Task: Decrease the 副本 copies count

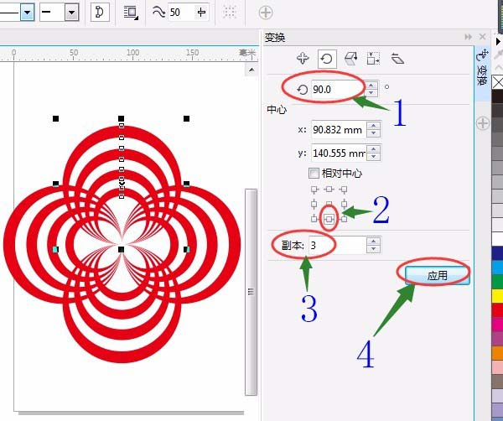Action: (x=373, y=249)
